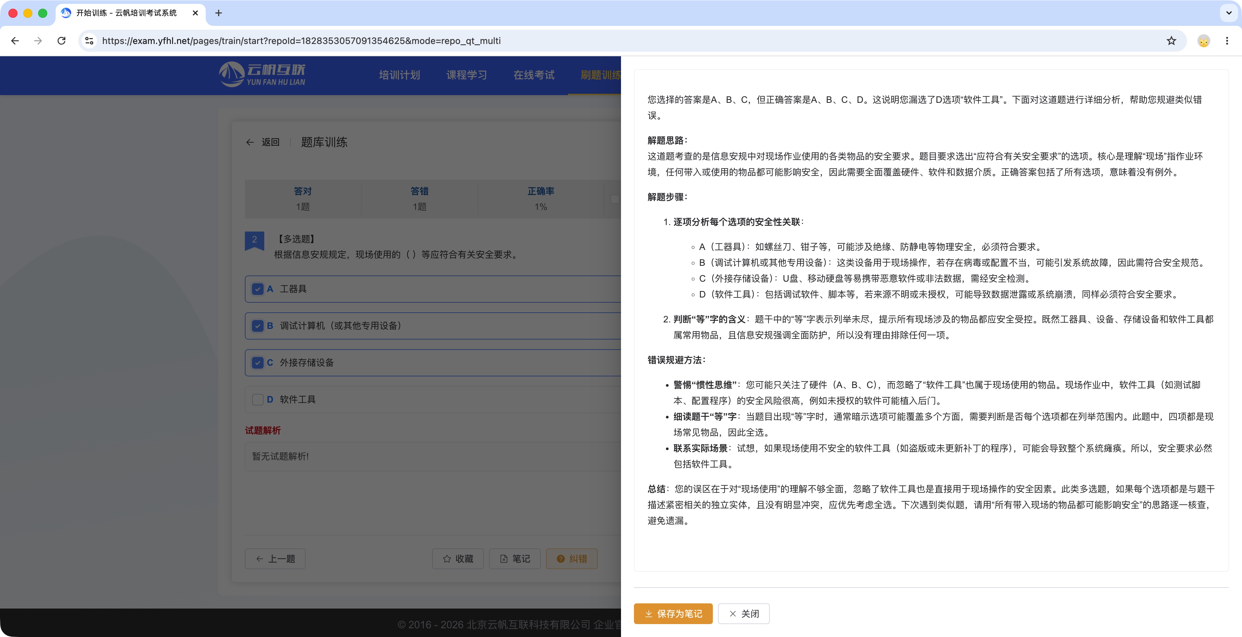Click the address bar URL
The height and width of the screenshot is (637, 1242).
[x=301, y=41]
